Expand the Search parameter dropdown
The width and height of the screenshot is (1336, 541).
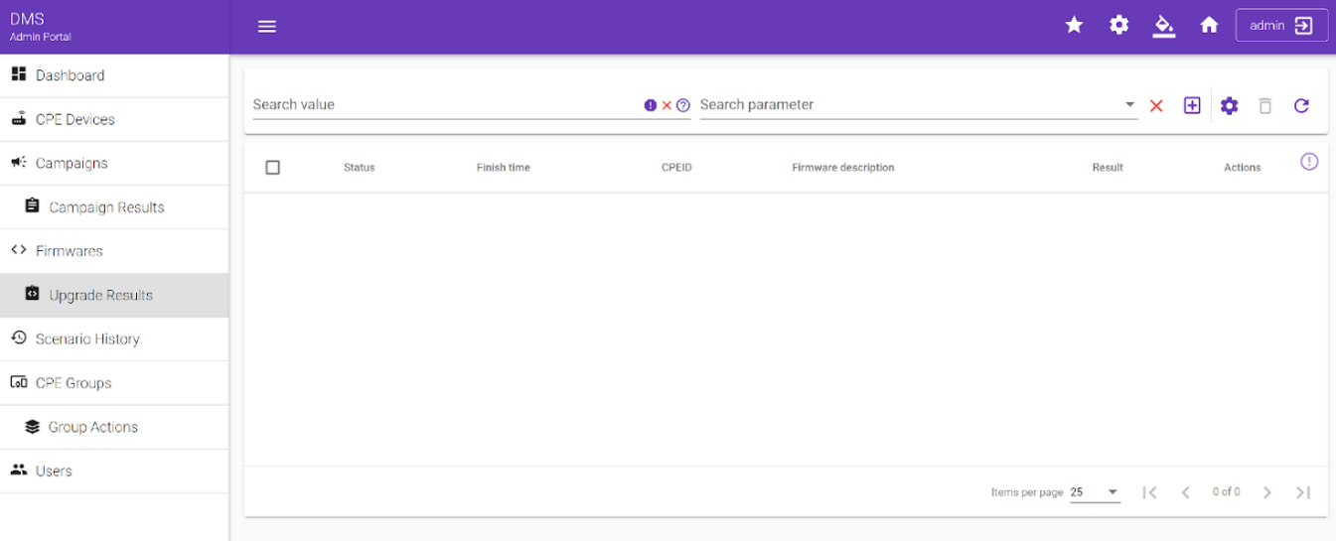(1129, 104)
